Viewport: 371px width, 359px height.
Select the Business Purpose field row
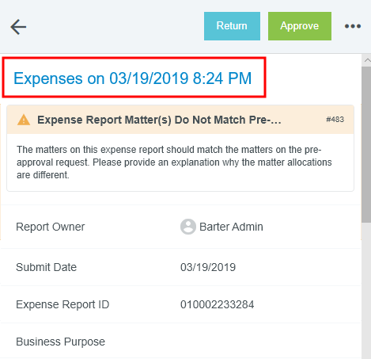coord(181,342)
